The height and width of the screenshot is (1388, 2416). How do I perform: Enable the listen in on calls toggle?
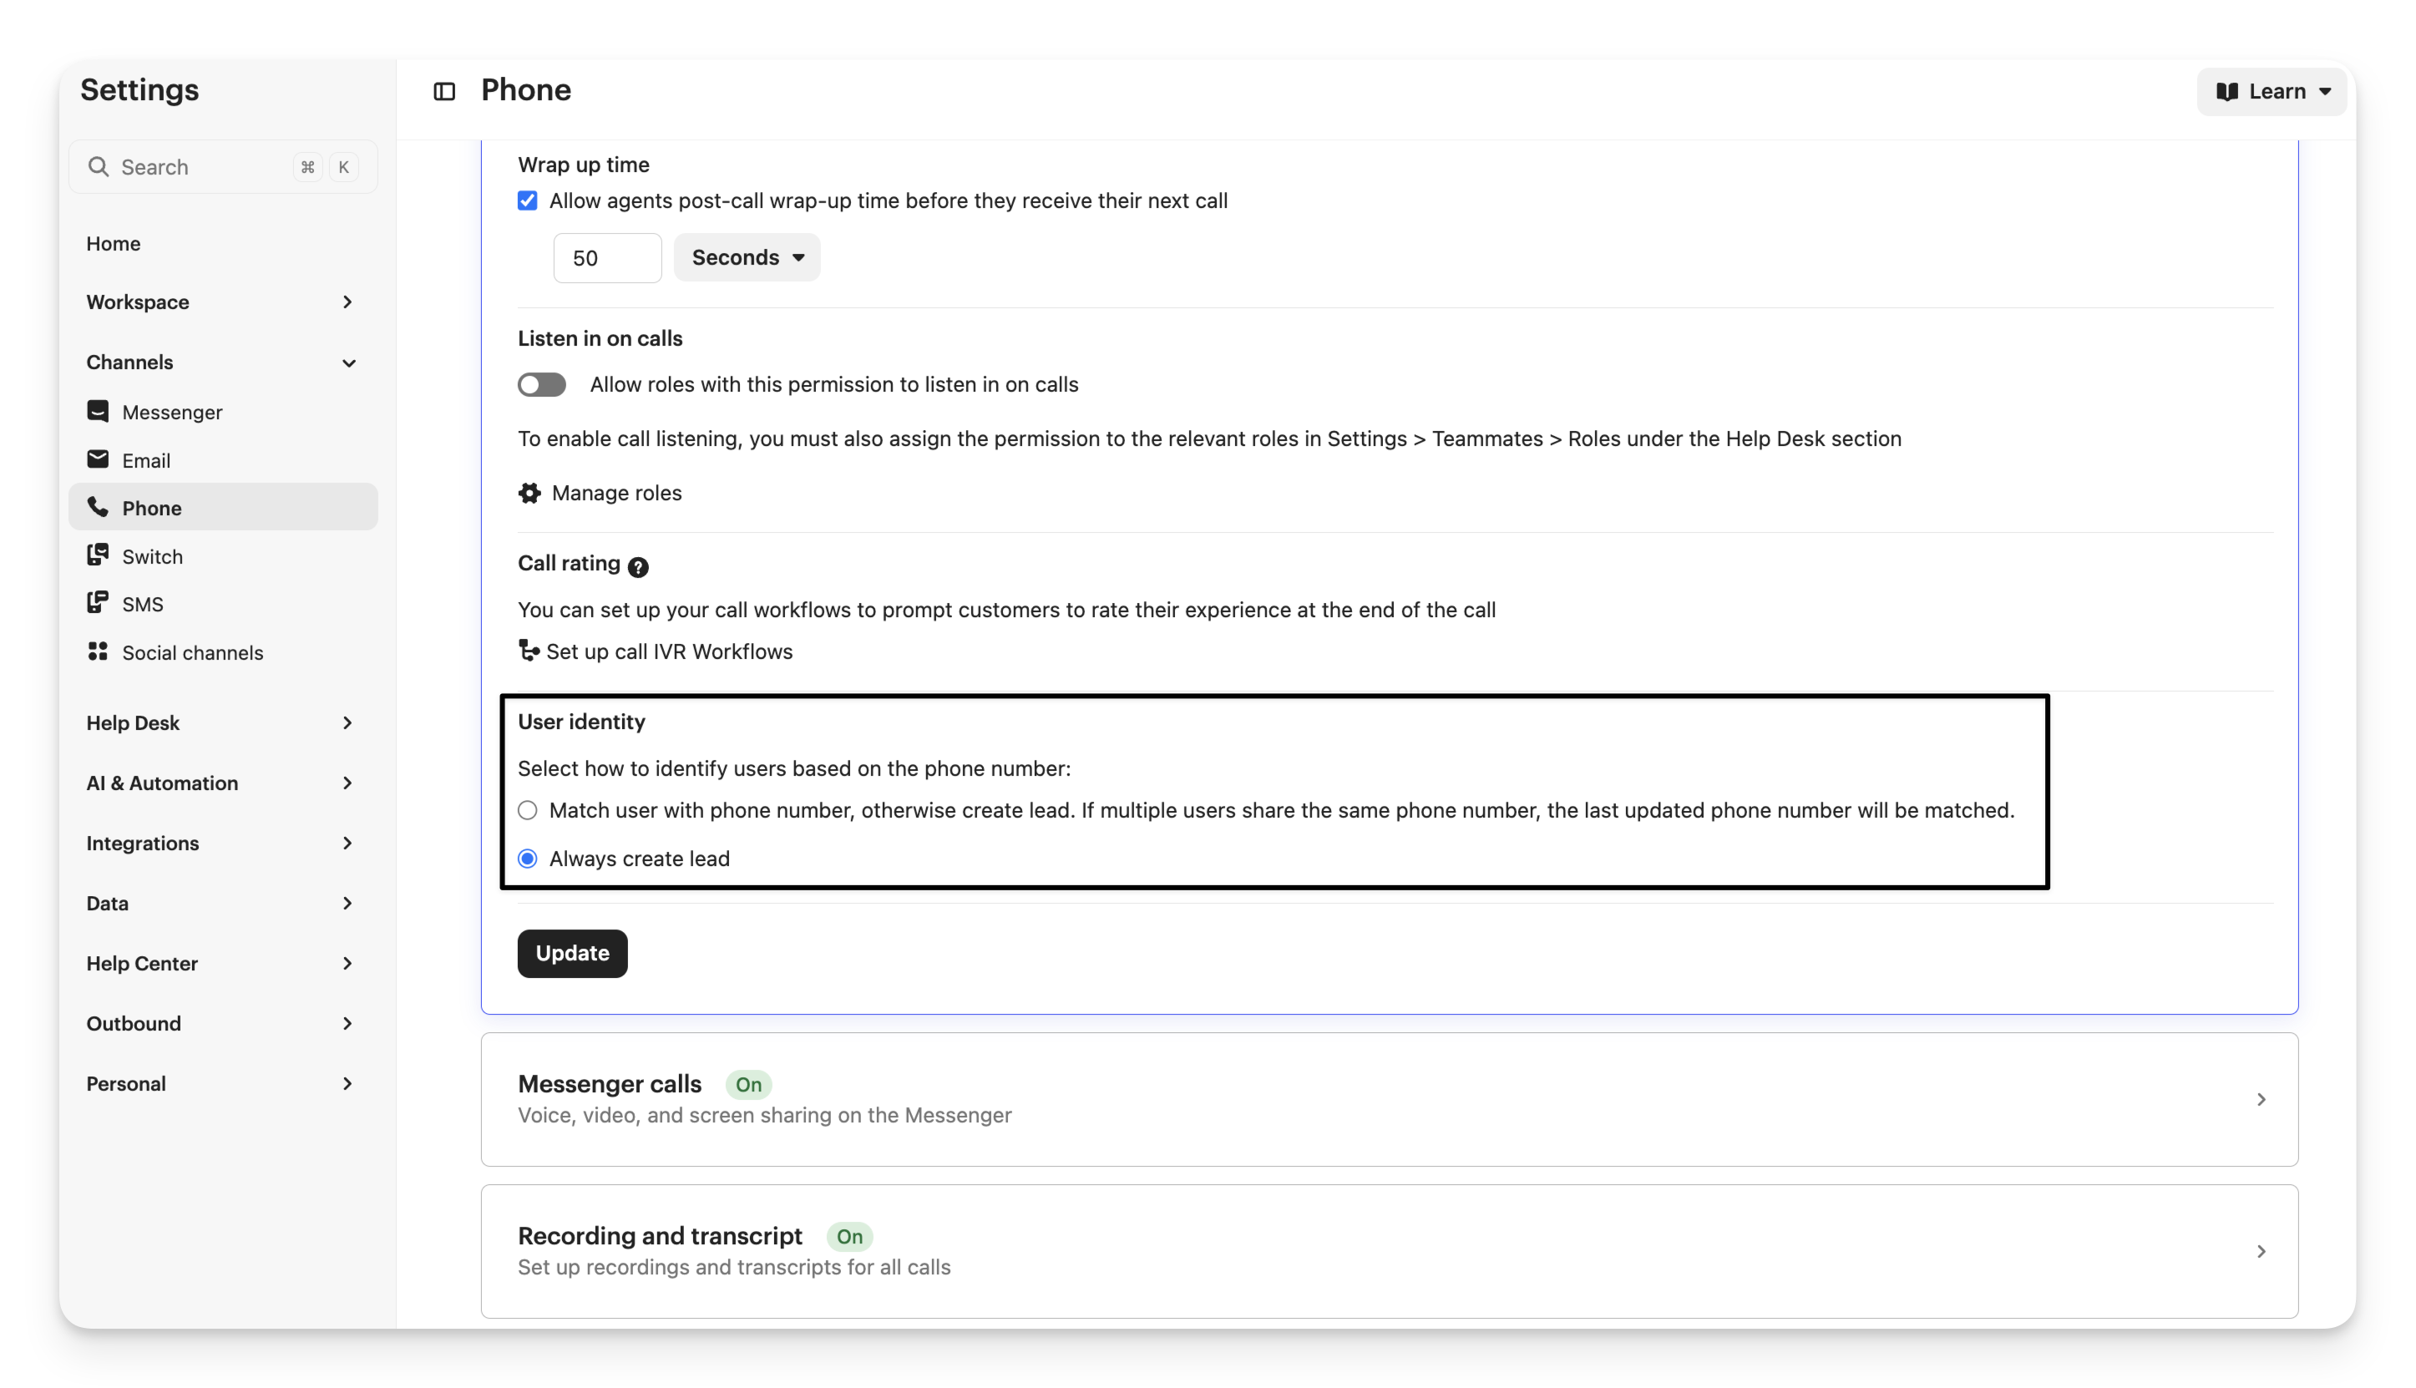tap(542, 384)
